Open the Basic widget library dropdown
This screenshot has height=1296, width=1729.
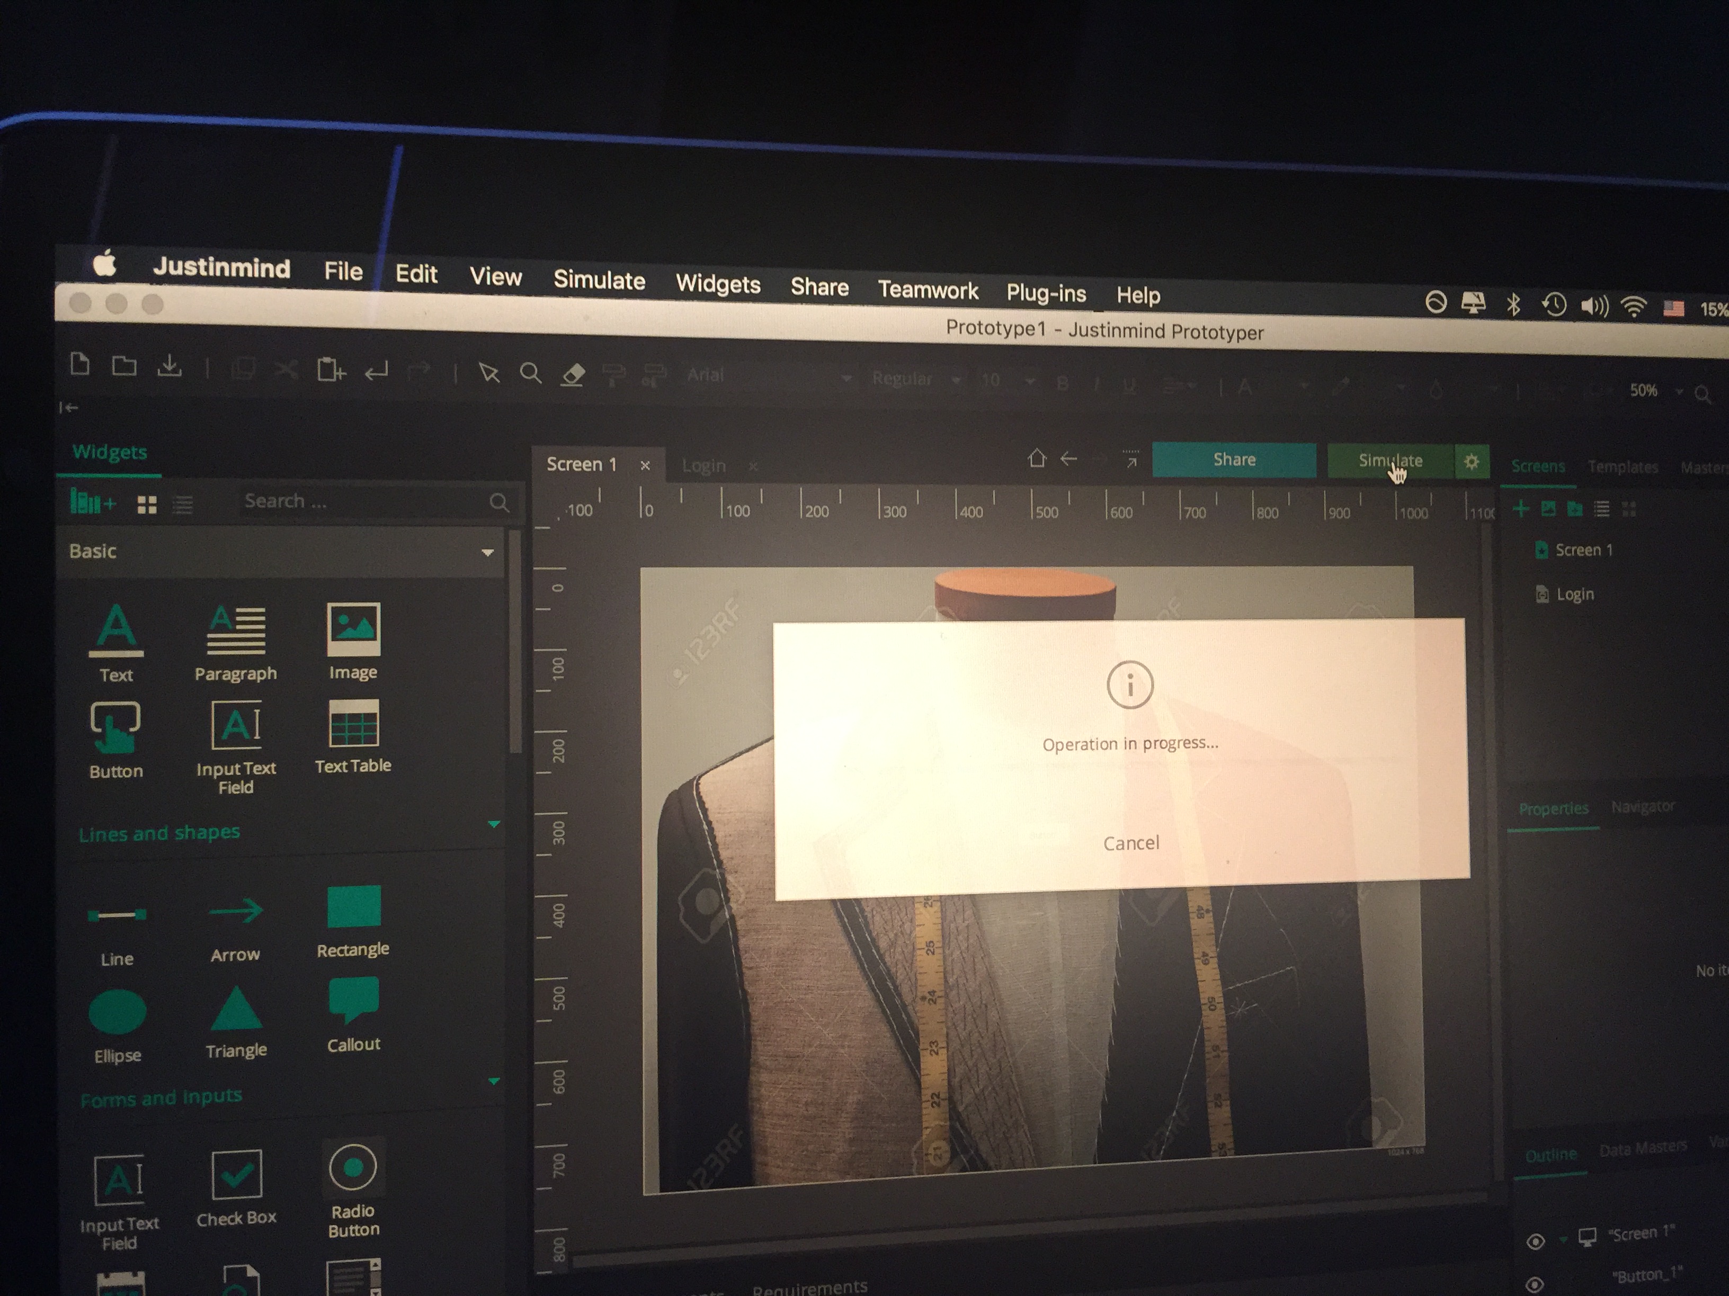click(487, 552)
